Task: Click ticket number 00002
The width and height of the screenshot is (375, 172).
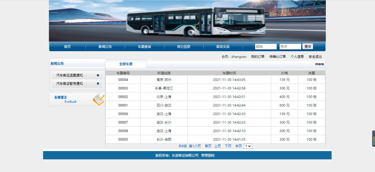Action: pyautogui.click(x=123, y=97)
